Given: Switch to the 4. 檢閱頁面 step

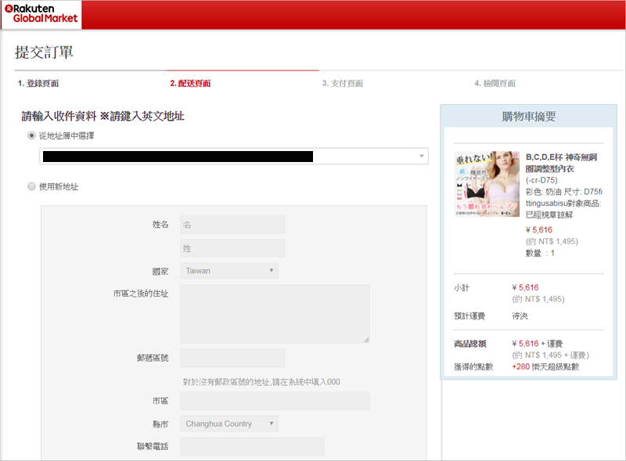Looking at the screenshot, I should [x=495, y=84].
